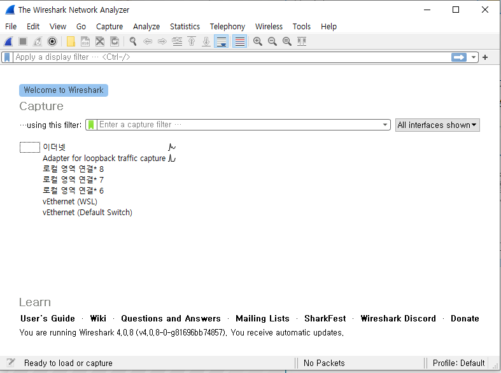Image resolution: width=501 pixels, height=373 pixels.
Task: Open the Telephony menu
Action: (227, 27)
